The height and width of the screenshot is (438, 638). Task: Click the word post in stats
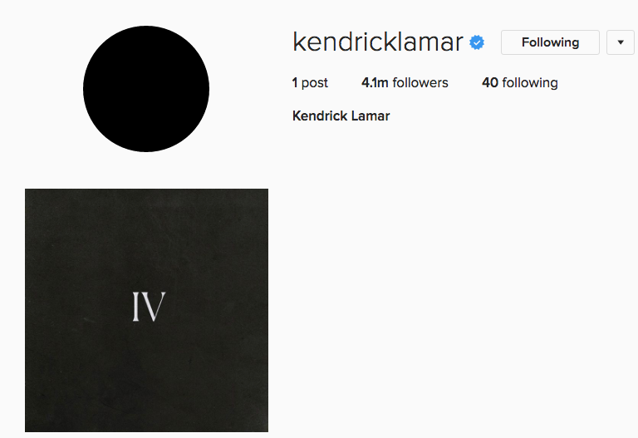(x=315, y=83)
